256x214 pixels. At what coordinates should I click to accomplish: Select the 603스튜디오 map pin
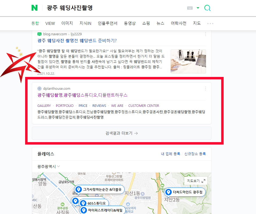click(94, 203)
